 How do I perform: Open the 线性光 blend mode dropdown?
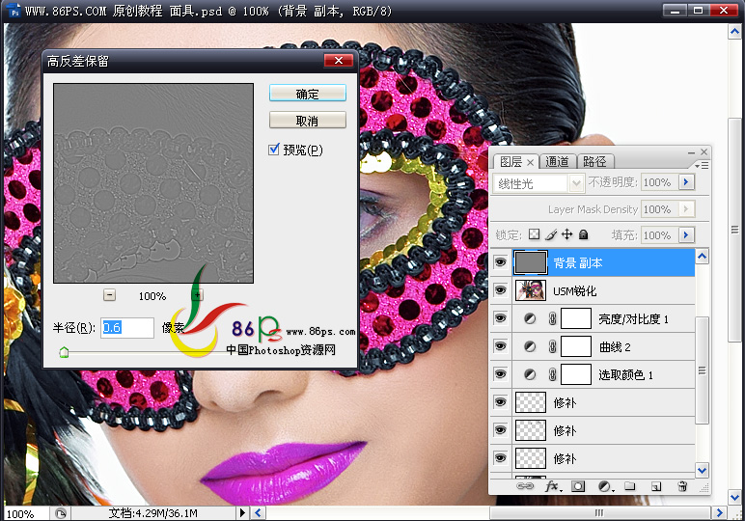point(538,182)
